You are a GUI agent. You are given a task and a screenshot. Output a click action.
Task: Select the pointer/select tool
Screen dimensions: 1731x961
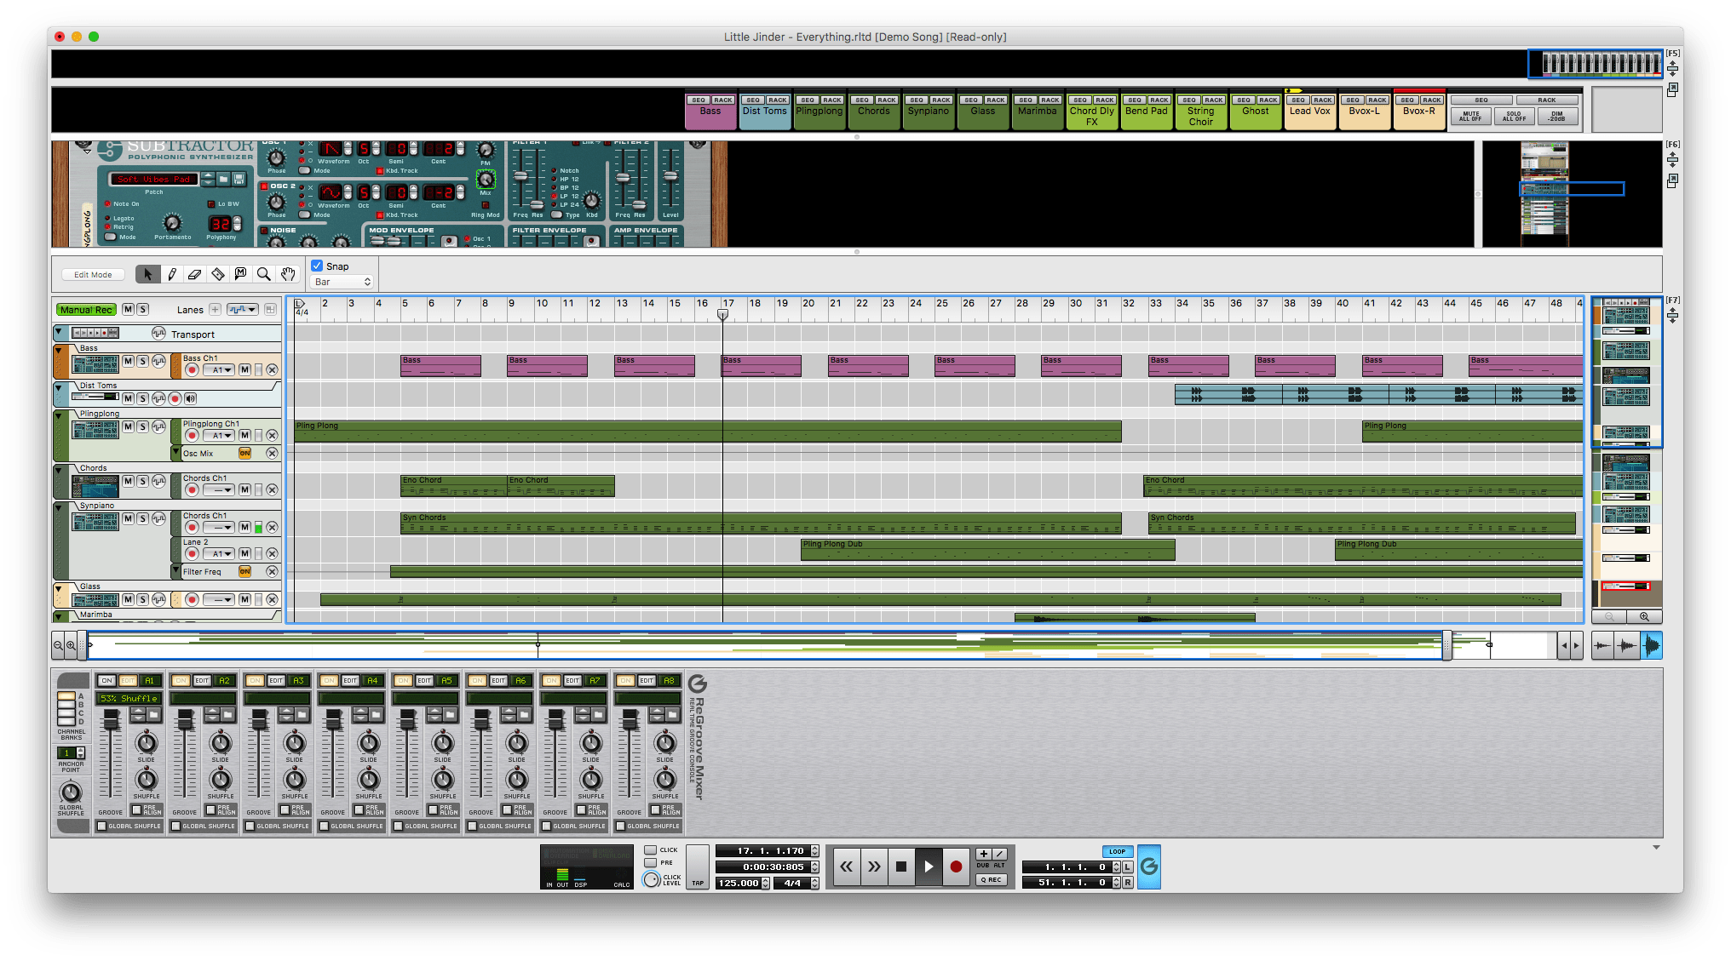147,273
